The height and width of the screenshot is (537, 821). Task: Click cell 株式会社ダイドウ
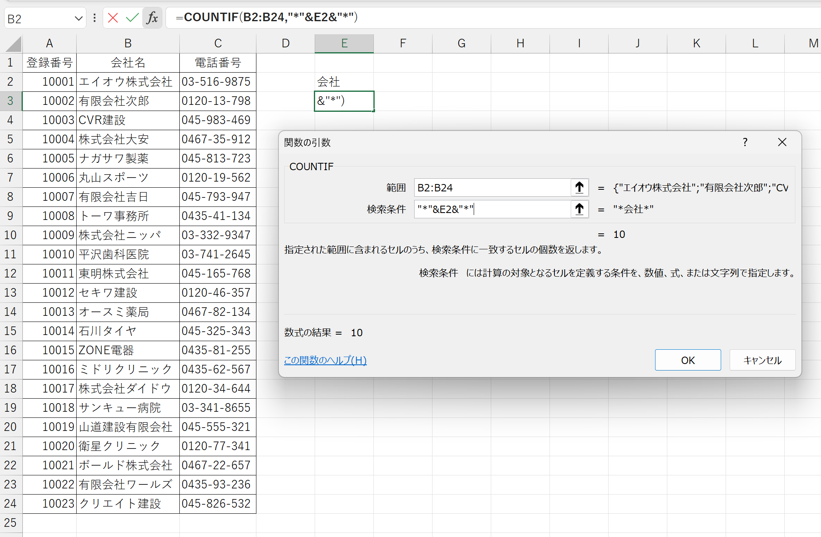[128, 388]
